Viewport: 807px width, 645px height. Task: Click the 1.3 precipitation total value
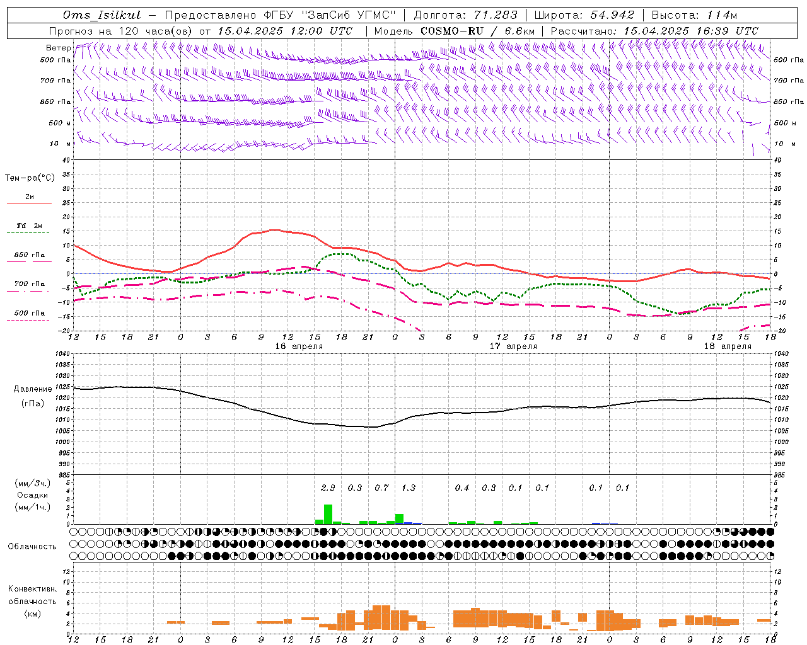point(409,488)
